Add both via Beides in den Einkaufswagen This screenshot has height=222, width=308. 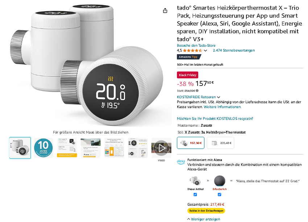206,211
